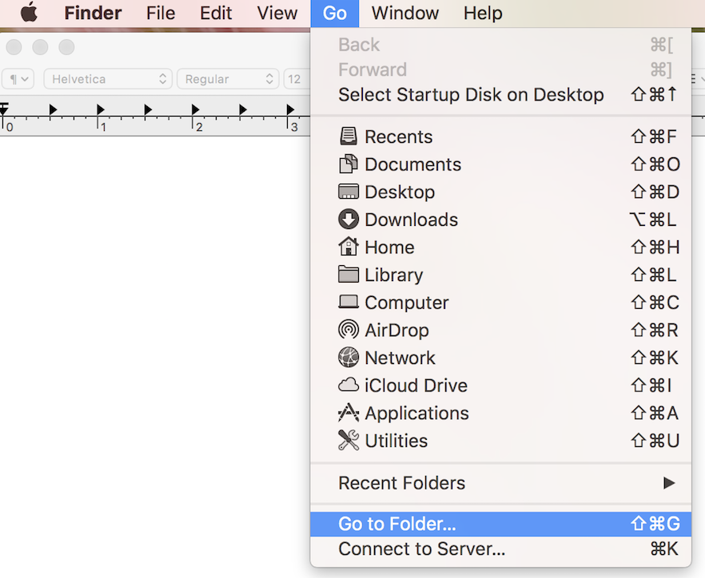
Task: Click the Utilities tools icon
Action: 349,441
